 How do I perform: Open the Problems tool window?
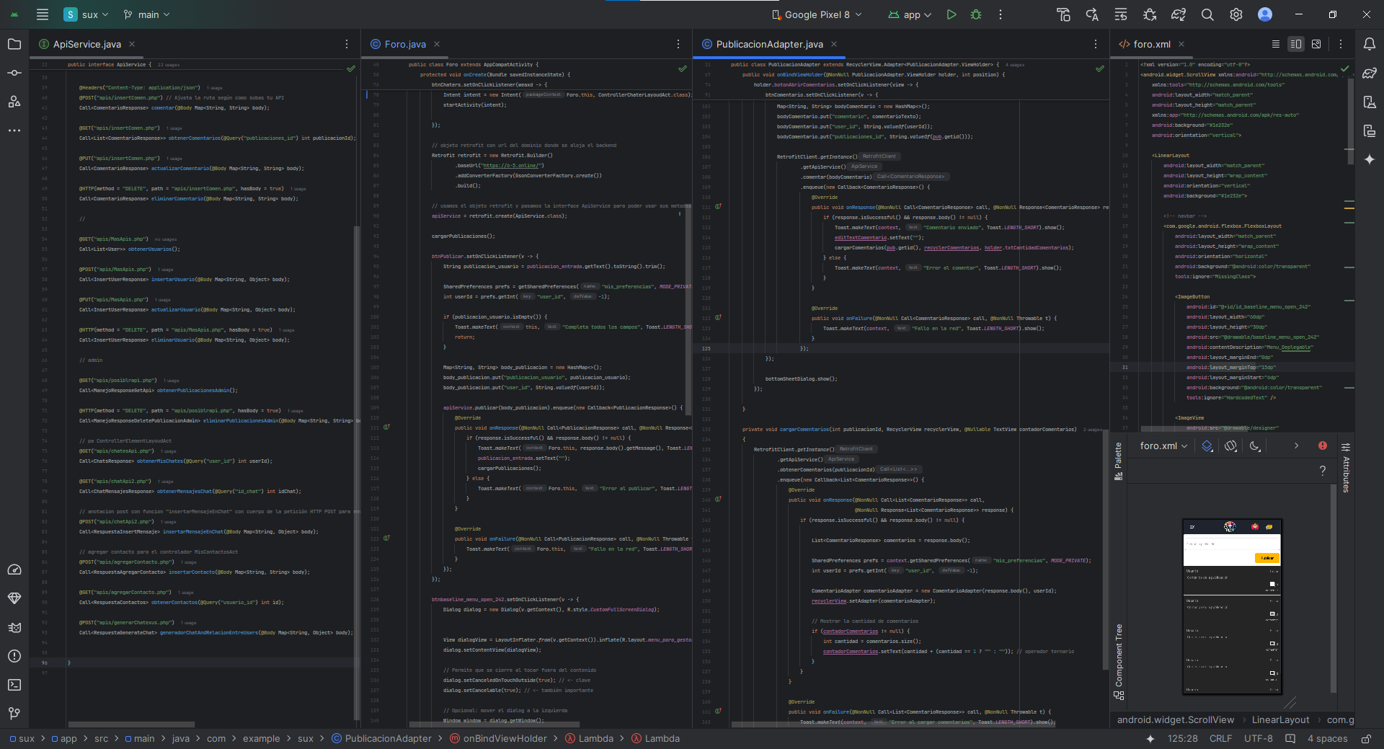coord(14,656)
